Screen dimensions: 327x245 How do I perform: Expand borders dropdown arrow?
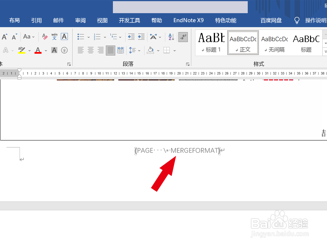(175, 51)
